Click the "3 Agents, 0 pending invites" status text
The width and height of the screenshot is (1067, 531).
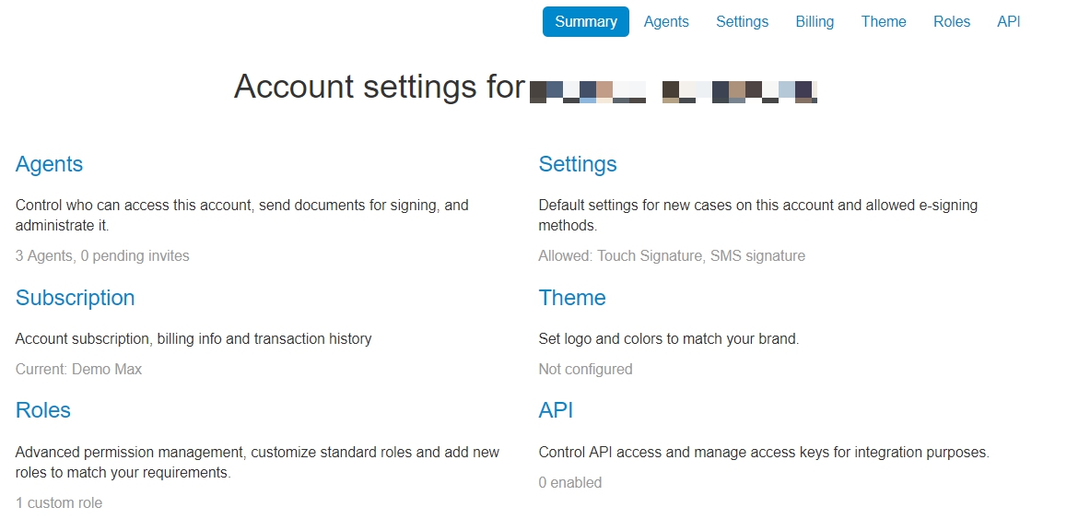[102, 256]
